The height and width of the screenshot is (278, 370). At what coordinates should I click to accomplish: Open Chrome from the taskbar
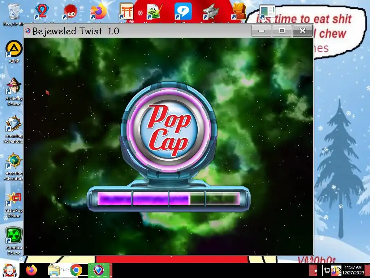76,270
